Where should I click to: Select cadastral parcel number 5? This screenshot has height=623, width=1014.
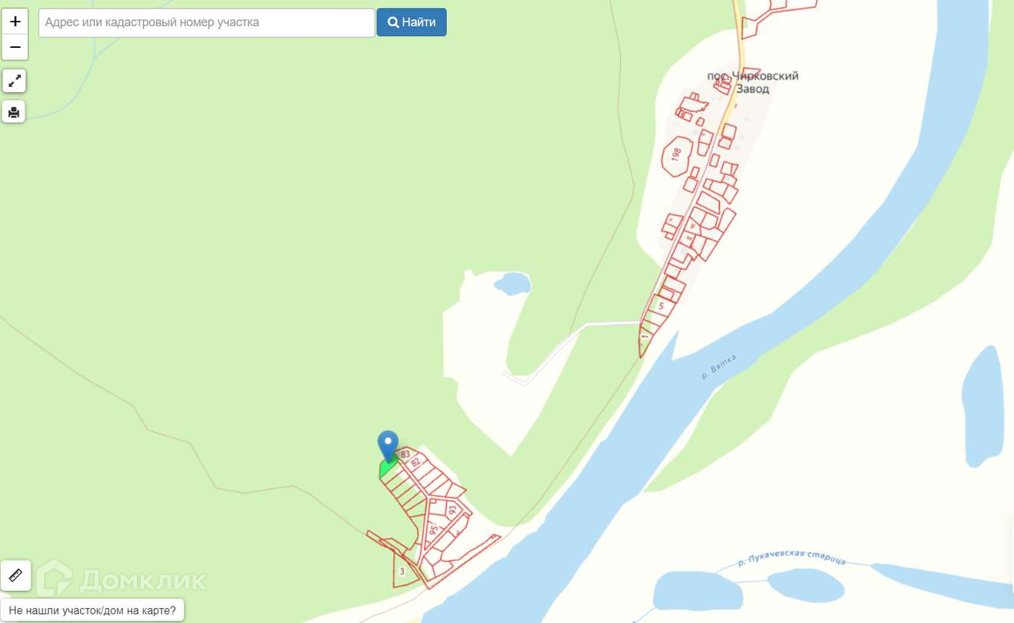[662, 305]
